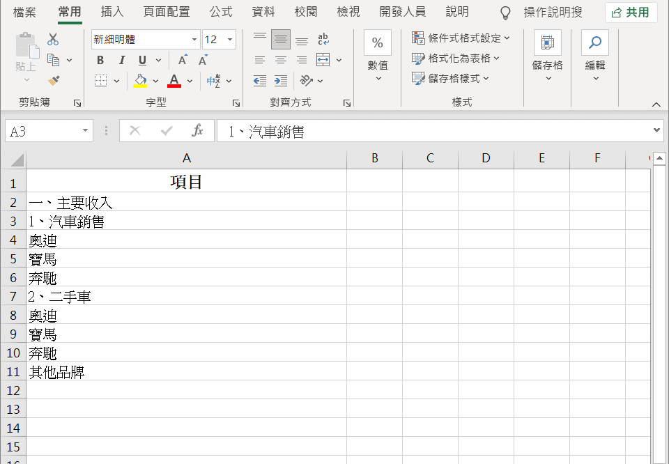The image size is (669, 464).
Task: Click the 操作說明搜尋 search box
Action: [553, 13]
